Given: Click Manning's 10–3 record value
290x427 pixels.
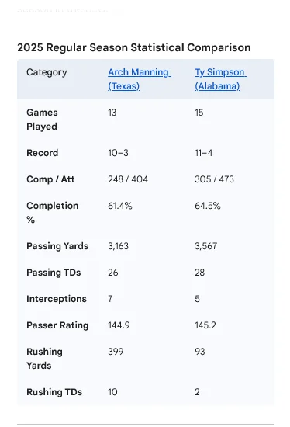Looking at the screenshot, I should coord(118,153).
